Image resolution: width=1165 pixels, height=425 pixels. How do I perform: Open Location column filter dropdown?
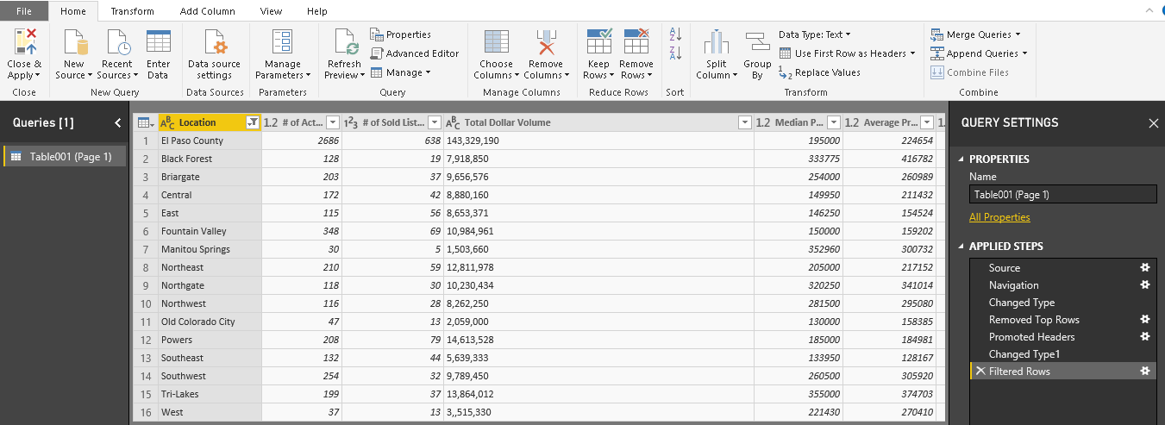tap(253, 123)
